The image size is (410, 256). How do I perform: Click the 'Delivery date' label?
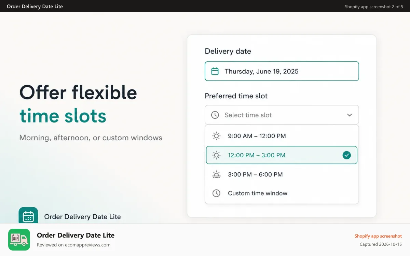click(x=228, y=51)
